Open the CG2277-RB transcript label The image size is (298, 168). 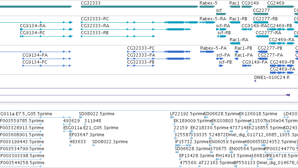pos(265,19)
